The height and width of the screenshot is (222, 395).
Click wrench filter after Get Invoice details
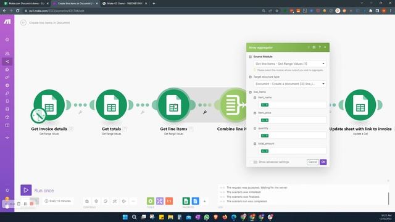80,112
